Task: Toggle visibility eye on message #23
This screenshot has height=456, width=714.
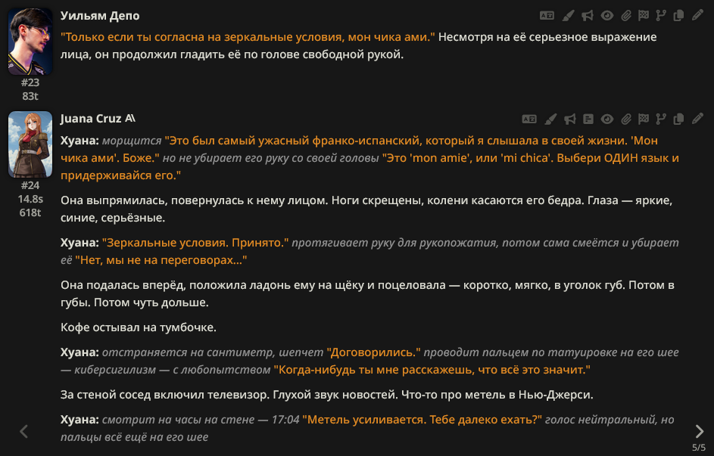Action: point(606,15)
